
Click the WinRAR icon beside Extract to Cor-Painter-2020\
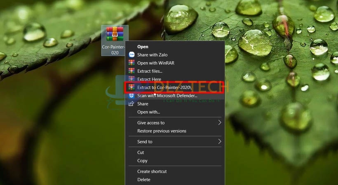(x=131, y=87)
